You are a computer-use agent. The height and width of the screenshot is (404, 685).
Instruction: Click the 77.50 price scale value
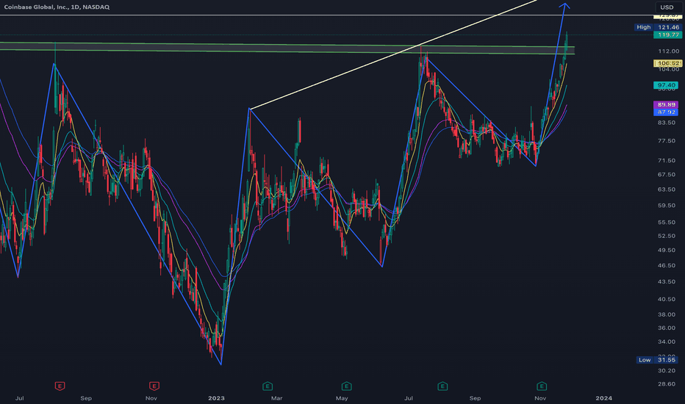pyautogui.click(x=667, y=140)
